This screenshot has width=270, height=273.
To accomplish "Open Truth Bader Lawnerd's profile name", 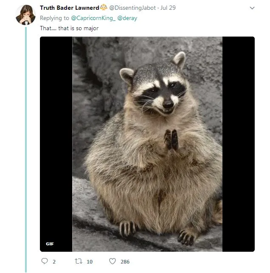I will [x=70, y=8].
